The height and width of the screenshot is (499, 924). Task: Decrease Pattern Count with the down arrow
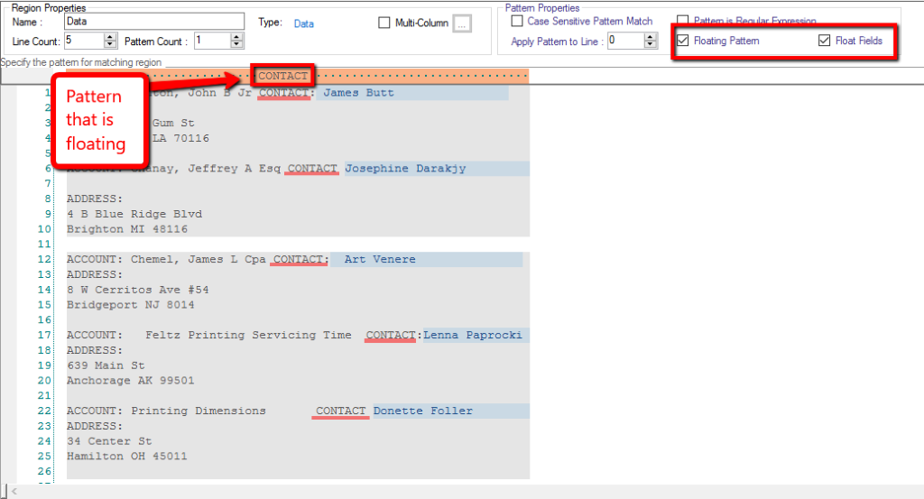(x=237, y=45)
